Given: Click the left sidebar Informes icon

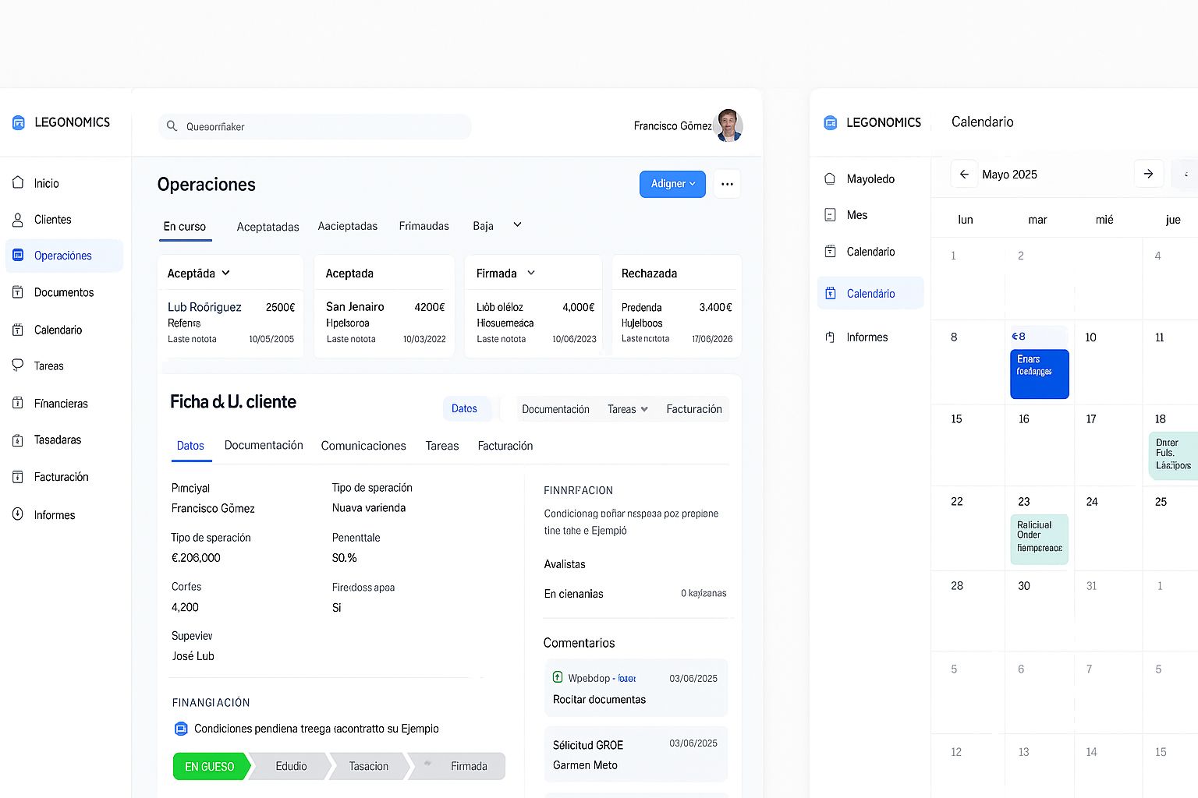Looking at the screenshot, I should pos(18,514).
